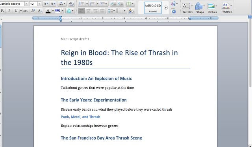This screenshot has width=252, height=147.
Task: Open font color dropdown arrow
Action: [53, 11]
